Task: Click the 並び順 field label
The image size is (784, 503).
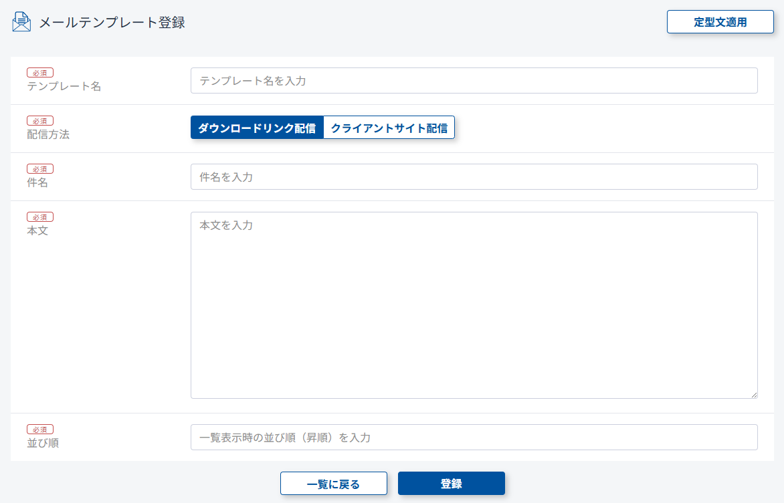Action: coord(43,443)
